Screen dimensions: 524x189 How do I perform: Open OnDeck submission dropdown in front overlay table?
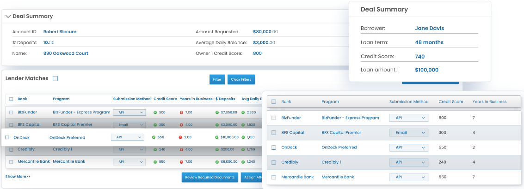(x=409, y=148)
